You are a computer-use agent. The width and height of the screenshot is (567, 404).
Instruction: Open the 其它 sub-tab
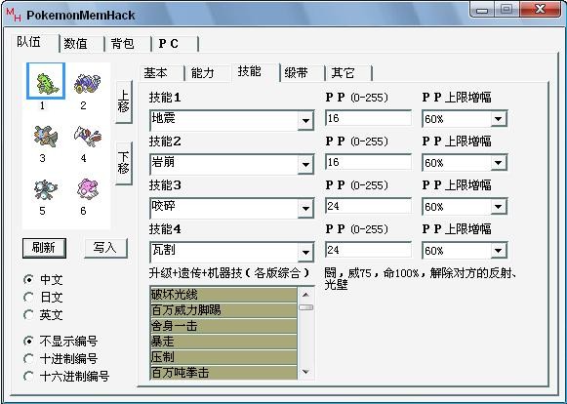coord(348,73)
